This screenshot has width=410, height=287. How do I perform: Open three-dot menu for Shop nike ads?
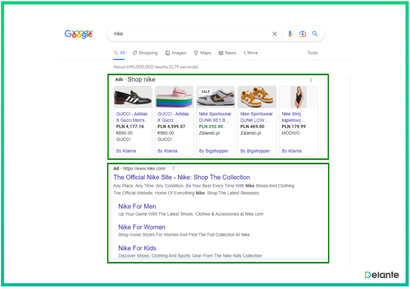(x=311, y=80)
